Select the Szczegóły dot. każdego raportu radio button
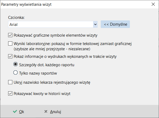Viewport: 159px width, 118px height. click(15, 64)
